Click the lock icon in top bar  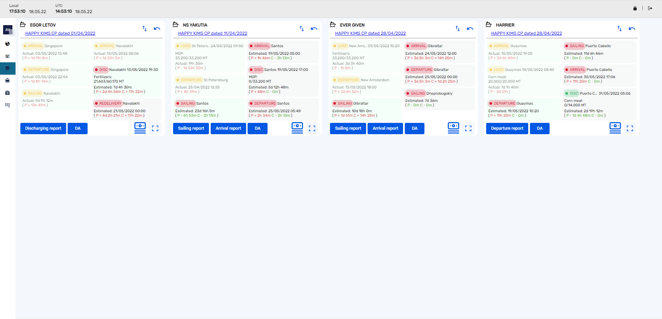[635, 8]
